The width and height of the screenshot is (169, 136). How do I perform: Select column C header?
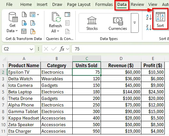click(86, 59)
